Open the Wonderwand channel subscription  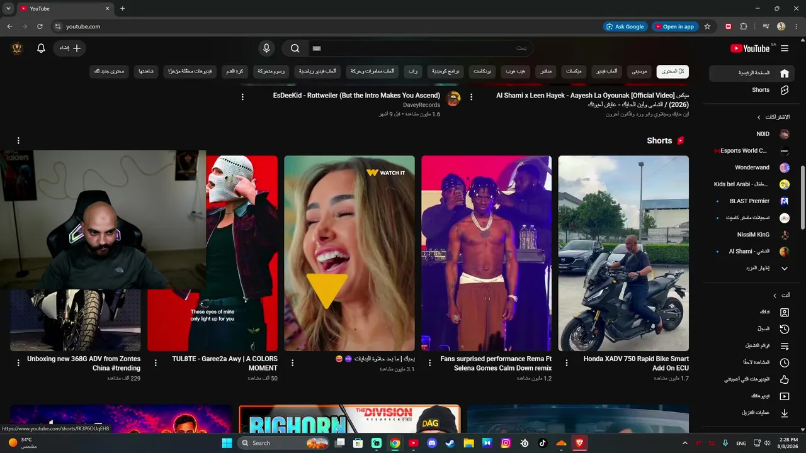(751, 168)
